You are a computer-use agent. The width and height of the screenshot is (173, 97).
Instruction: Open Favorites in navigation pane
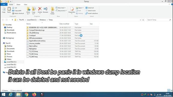8,25
